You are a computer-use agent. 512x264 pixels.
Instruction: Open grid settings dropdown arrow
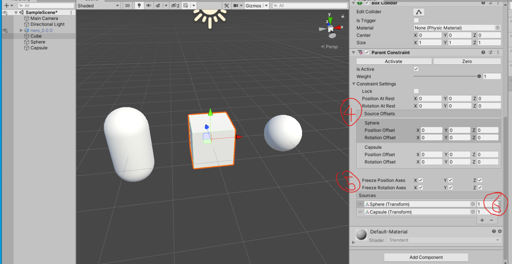click(194, 6)
